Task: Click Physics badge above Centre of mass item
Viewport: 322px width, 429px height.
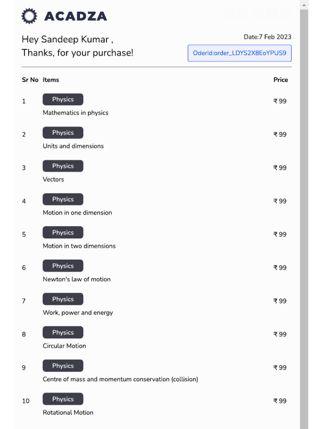Action: point(63,366)
